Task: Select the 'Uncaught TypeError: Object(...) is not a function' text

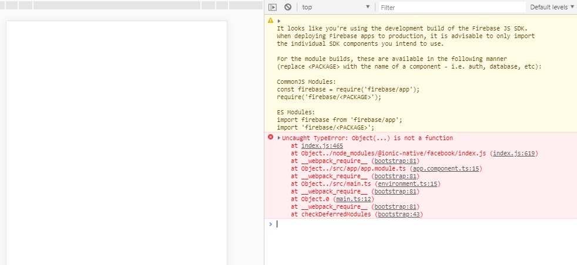Action: 367,138
